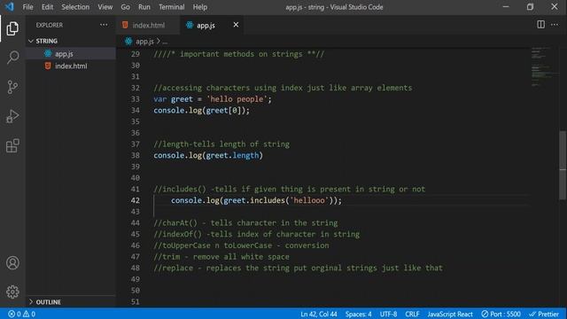The height and width of the screenshot is (319, 567).
Task: Click the VS Code logo icon
Action: [9, 6]
